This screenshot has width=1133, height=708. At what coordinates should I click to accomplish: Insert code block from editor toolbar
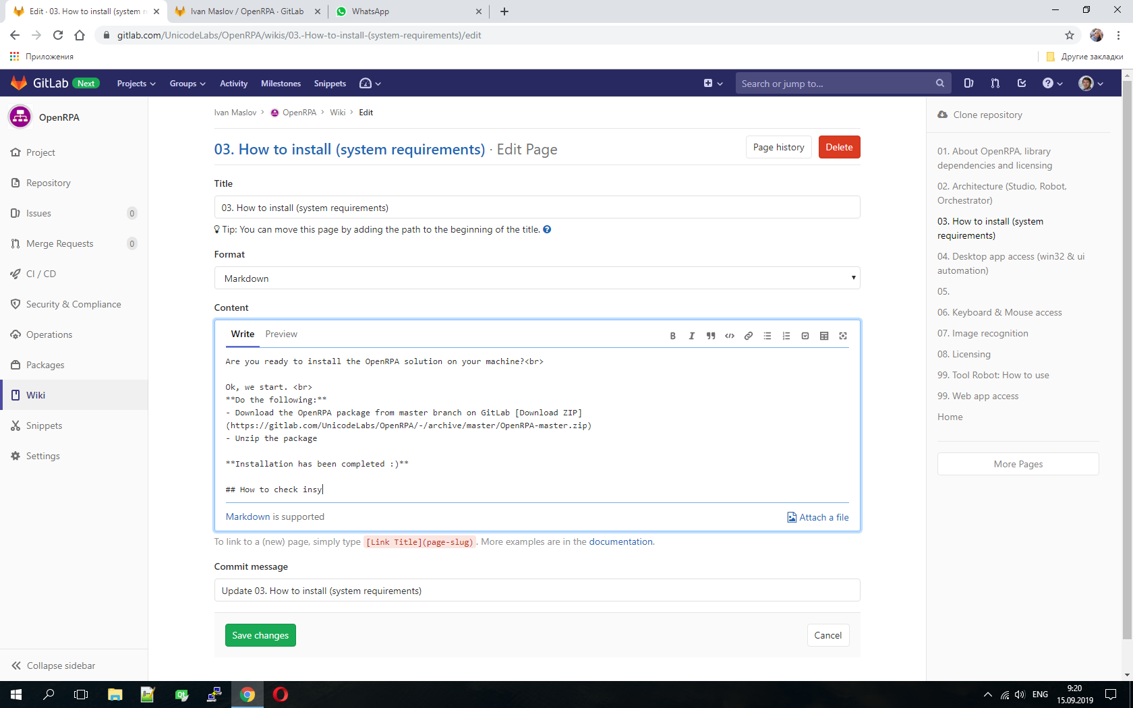[x=729, y=336]
